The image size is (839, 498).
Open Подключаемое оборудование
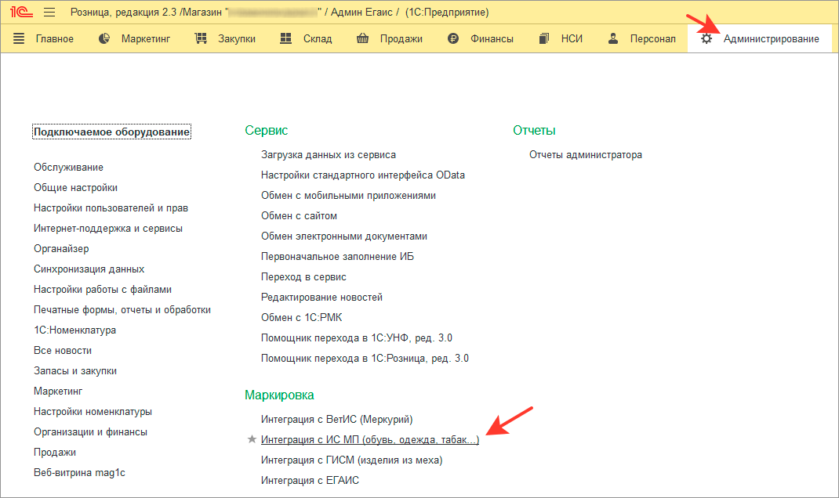111,132
